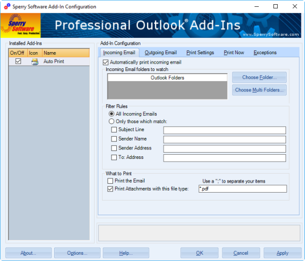Enable the Sender Address filter checkbox
Viewport: 305px width, 261px height.
(114, 148)
